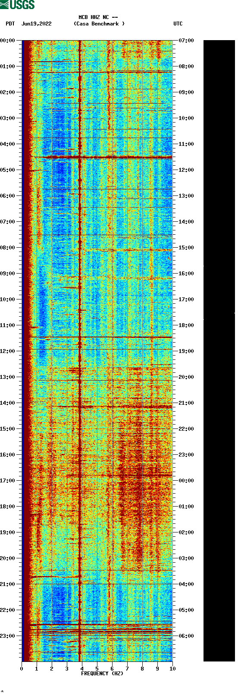Click the 3 Hz frequency tick label
The image size is (238, 696).
[67, 669]
